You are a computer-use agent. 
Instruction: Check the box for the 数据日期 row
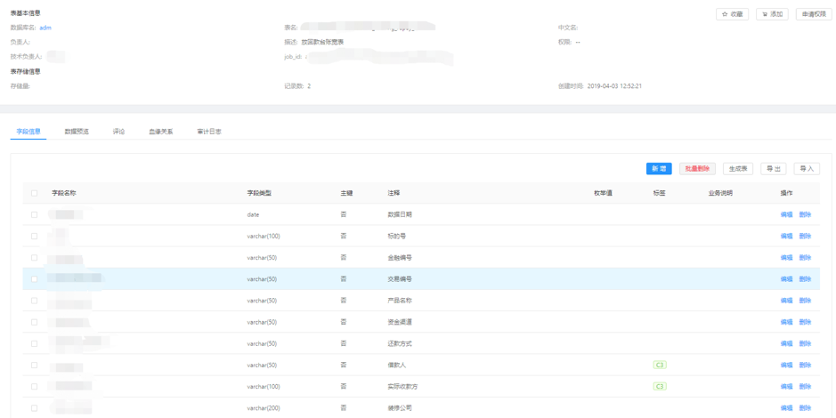35,214
